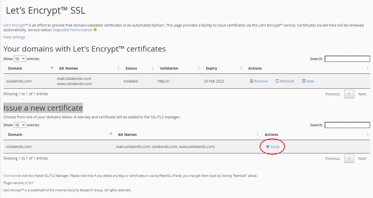
Task: Sort certificates table by Domain column arrow
Action: pos(52,68)
